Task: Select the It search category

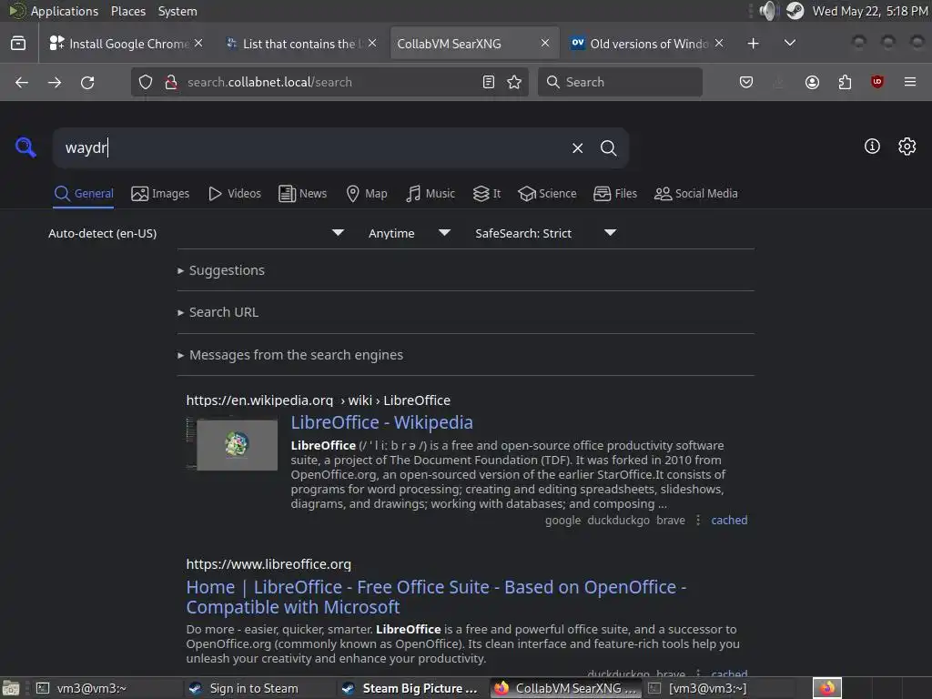Action: [487, 194]
